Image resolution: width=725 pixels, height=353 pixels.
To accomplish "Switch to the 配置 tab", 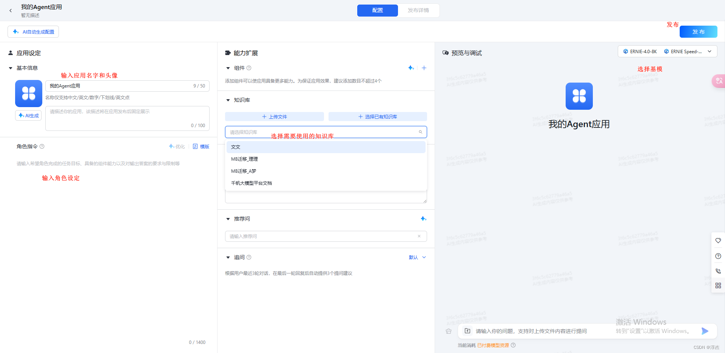I will click(x=377, y=11).
